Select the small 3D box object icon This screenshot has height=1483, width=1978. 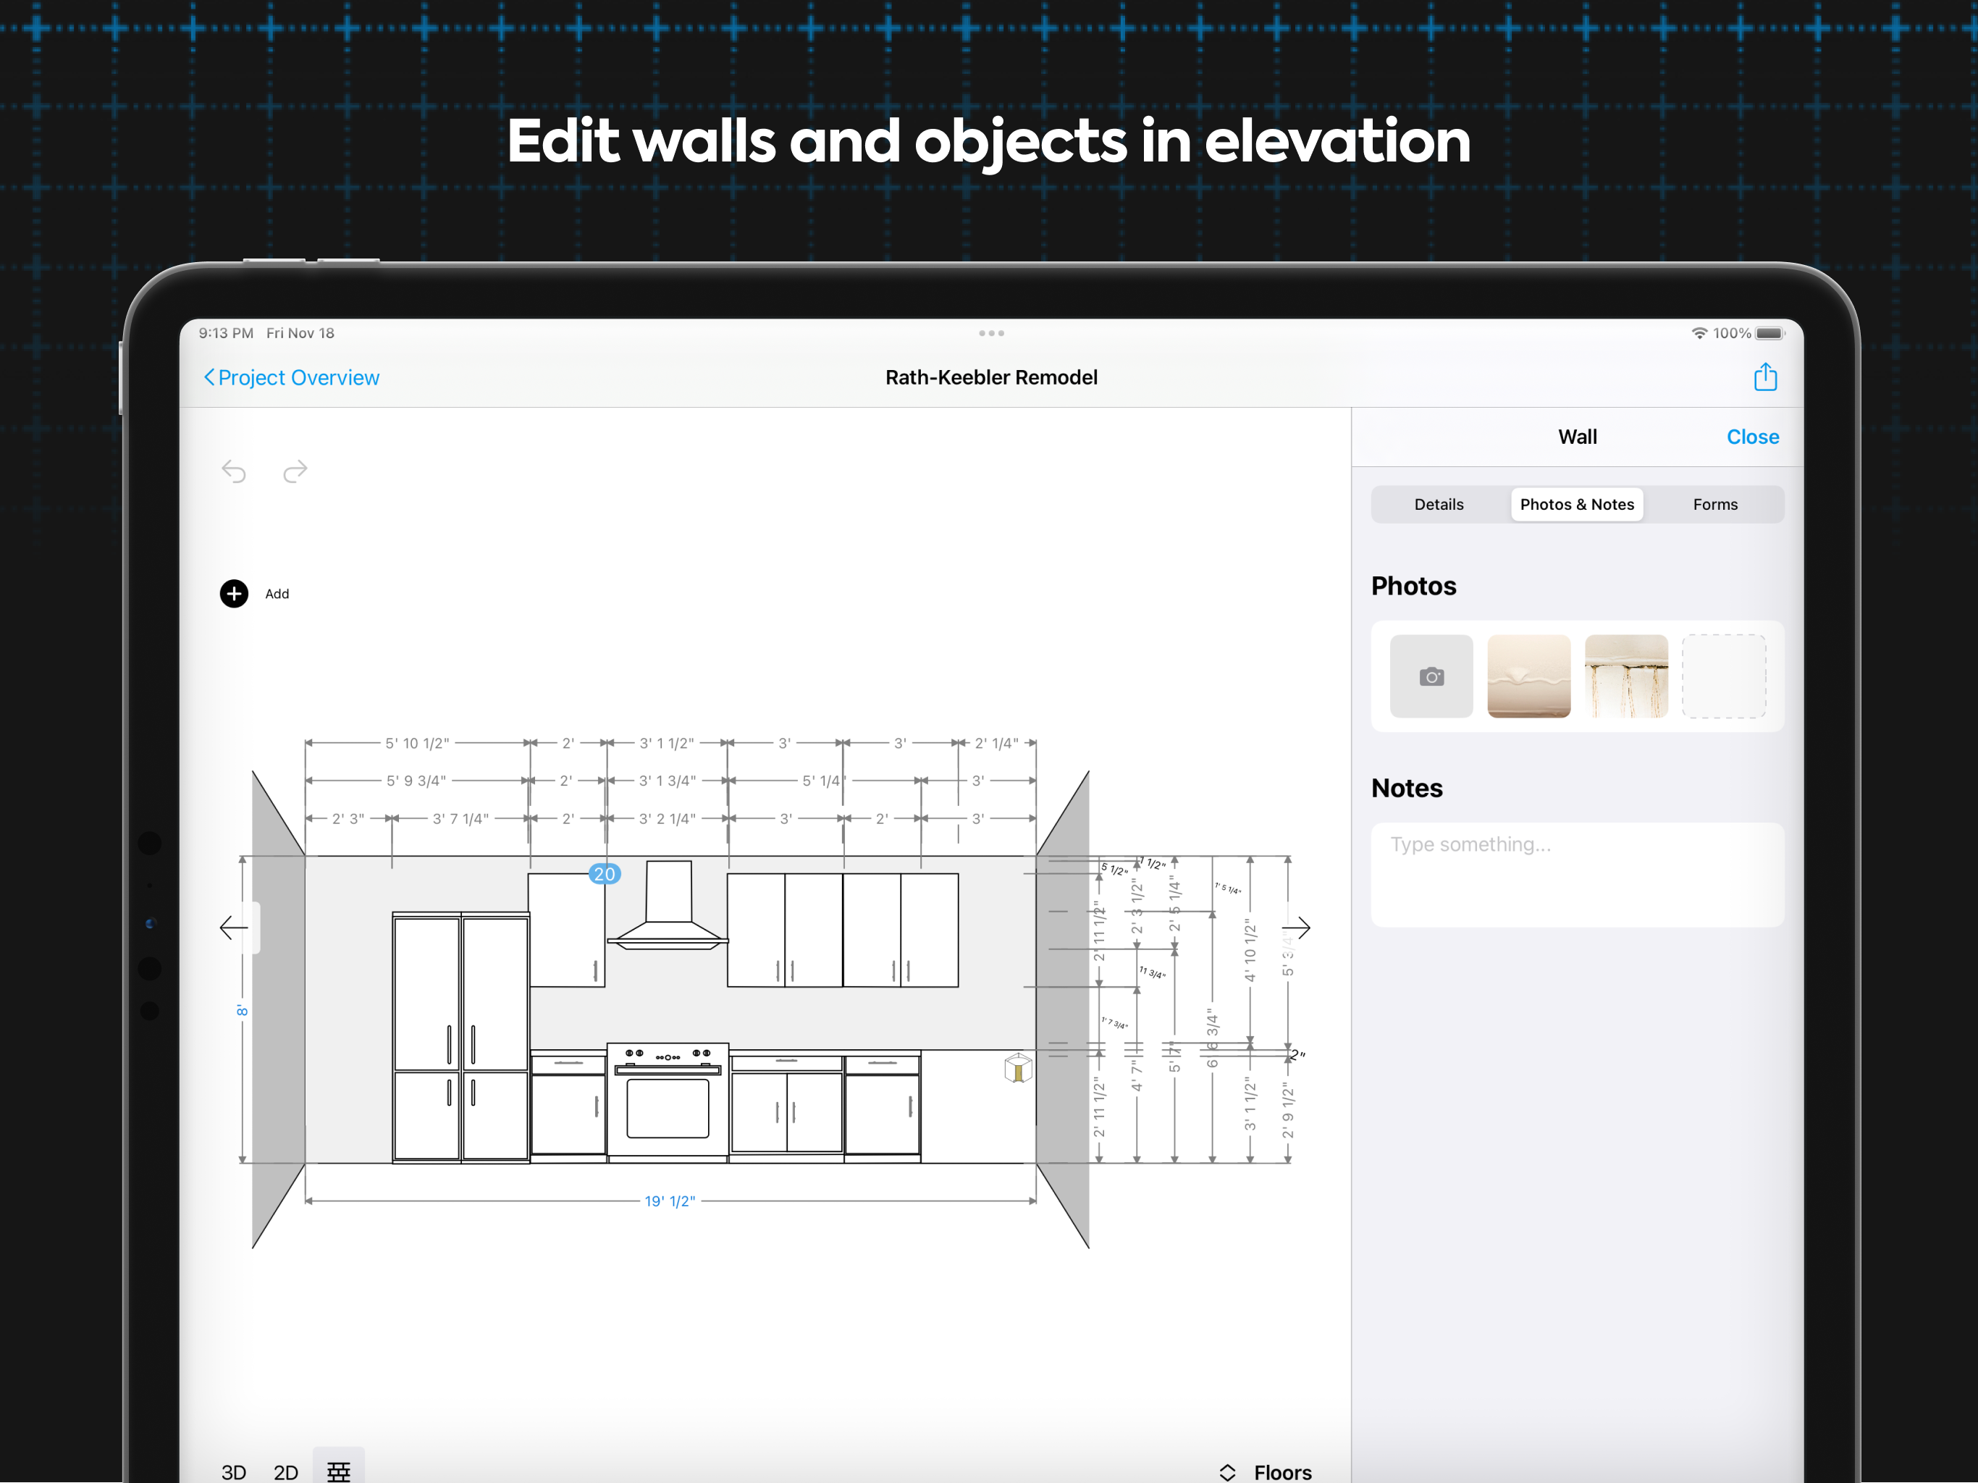click(1018, 1068)
